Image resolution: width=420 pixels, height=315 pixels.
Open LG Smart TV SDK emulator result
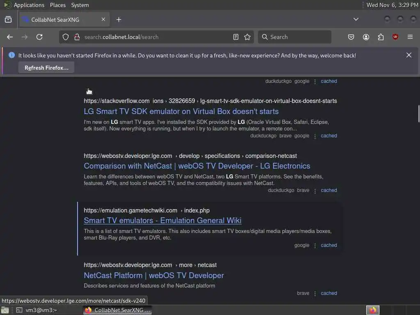181,112
